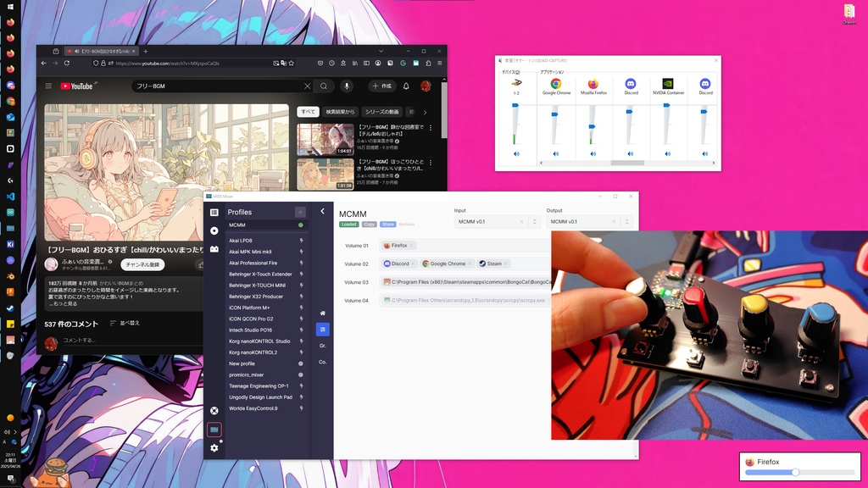Mute Google Chrome in volume mixer

(x=556, y=154)
